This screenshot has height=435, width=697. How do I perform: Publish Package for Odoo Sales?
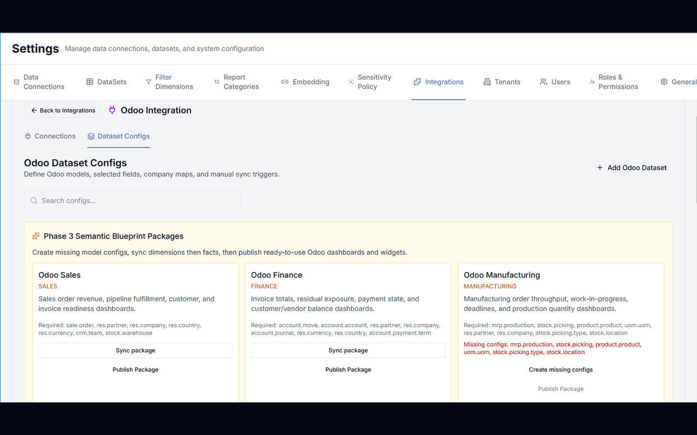(135, 369)
